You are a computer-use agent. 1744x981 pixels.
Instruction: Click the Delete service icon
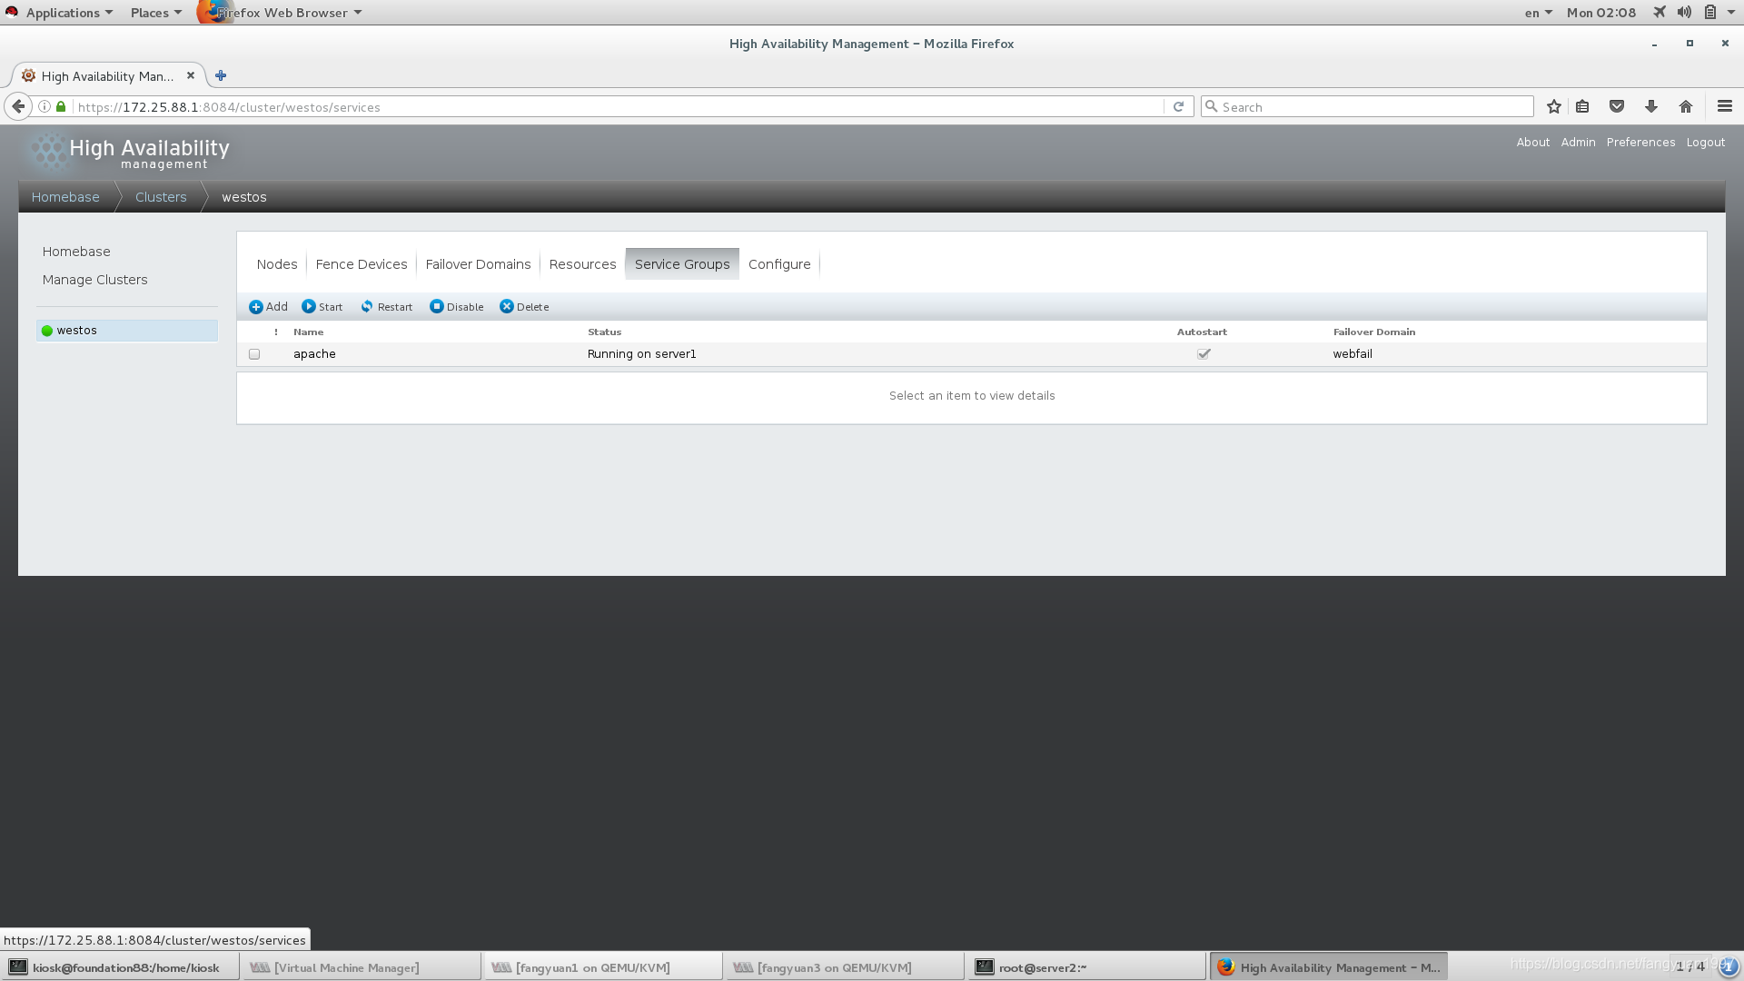[507, 307]
